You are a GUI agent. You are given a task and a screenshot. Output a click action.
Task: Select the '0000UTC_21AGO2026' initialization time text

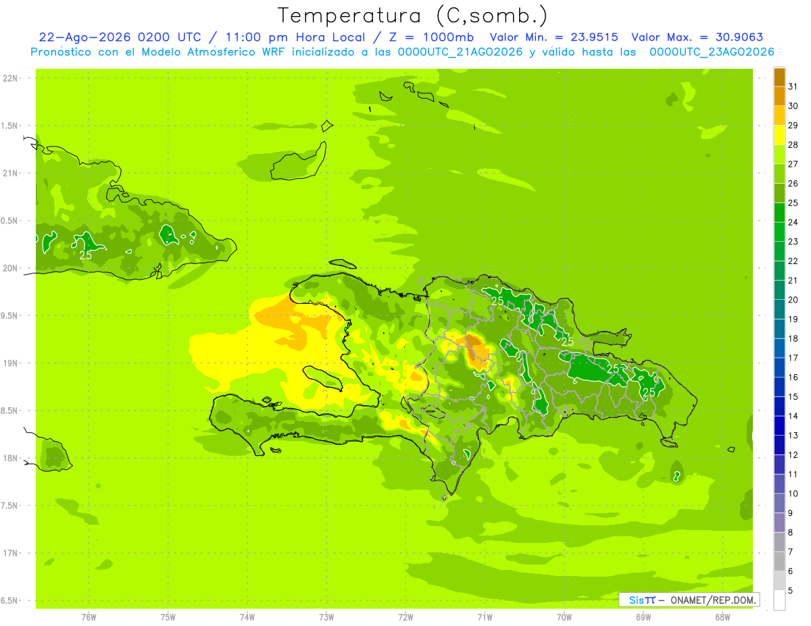460,52
